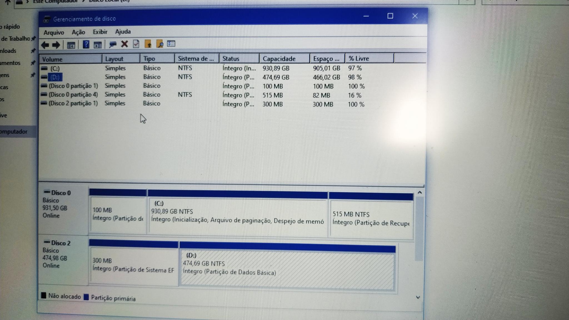Click the 466,02 GB free space cell
This screenshot has width=569, height=320.
(x=326, y=77)
